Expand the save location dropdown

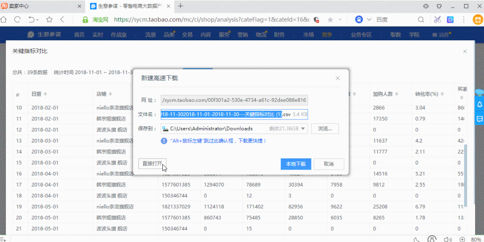[303, 128]
